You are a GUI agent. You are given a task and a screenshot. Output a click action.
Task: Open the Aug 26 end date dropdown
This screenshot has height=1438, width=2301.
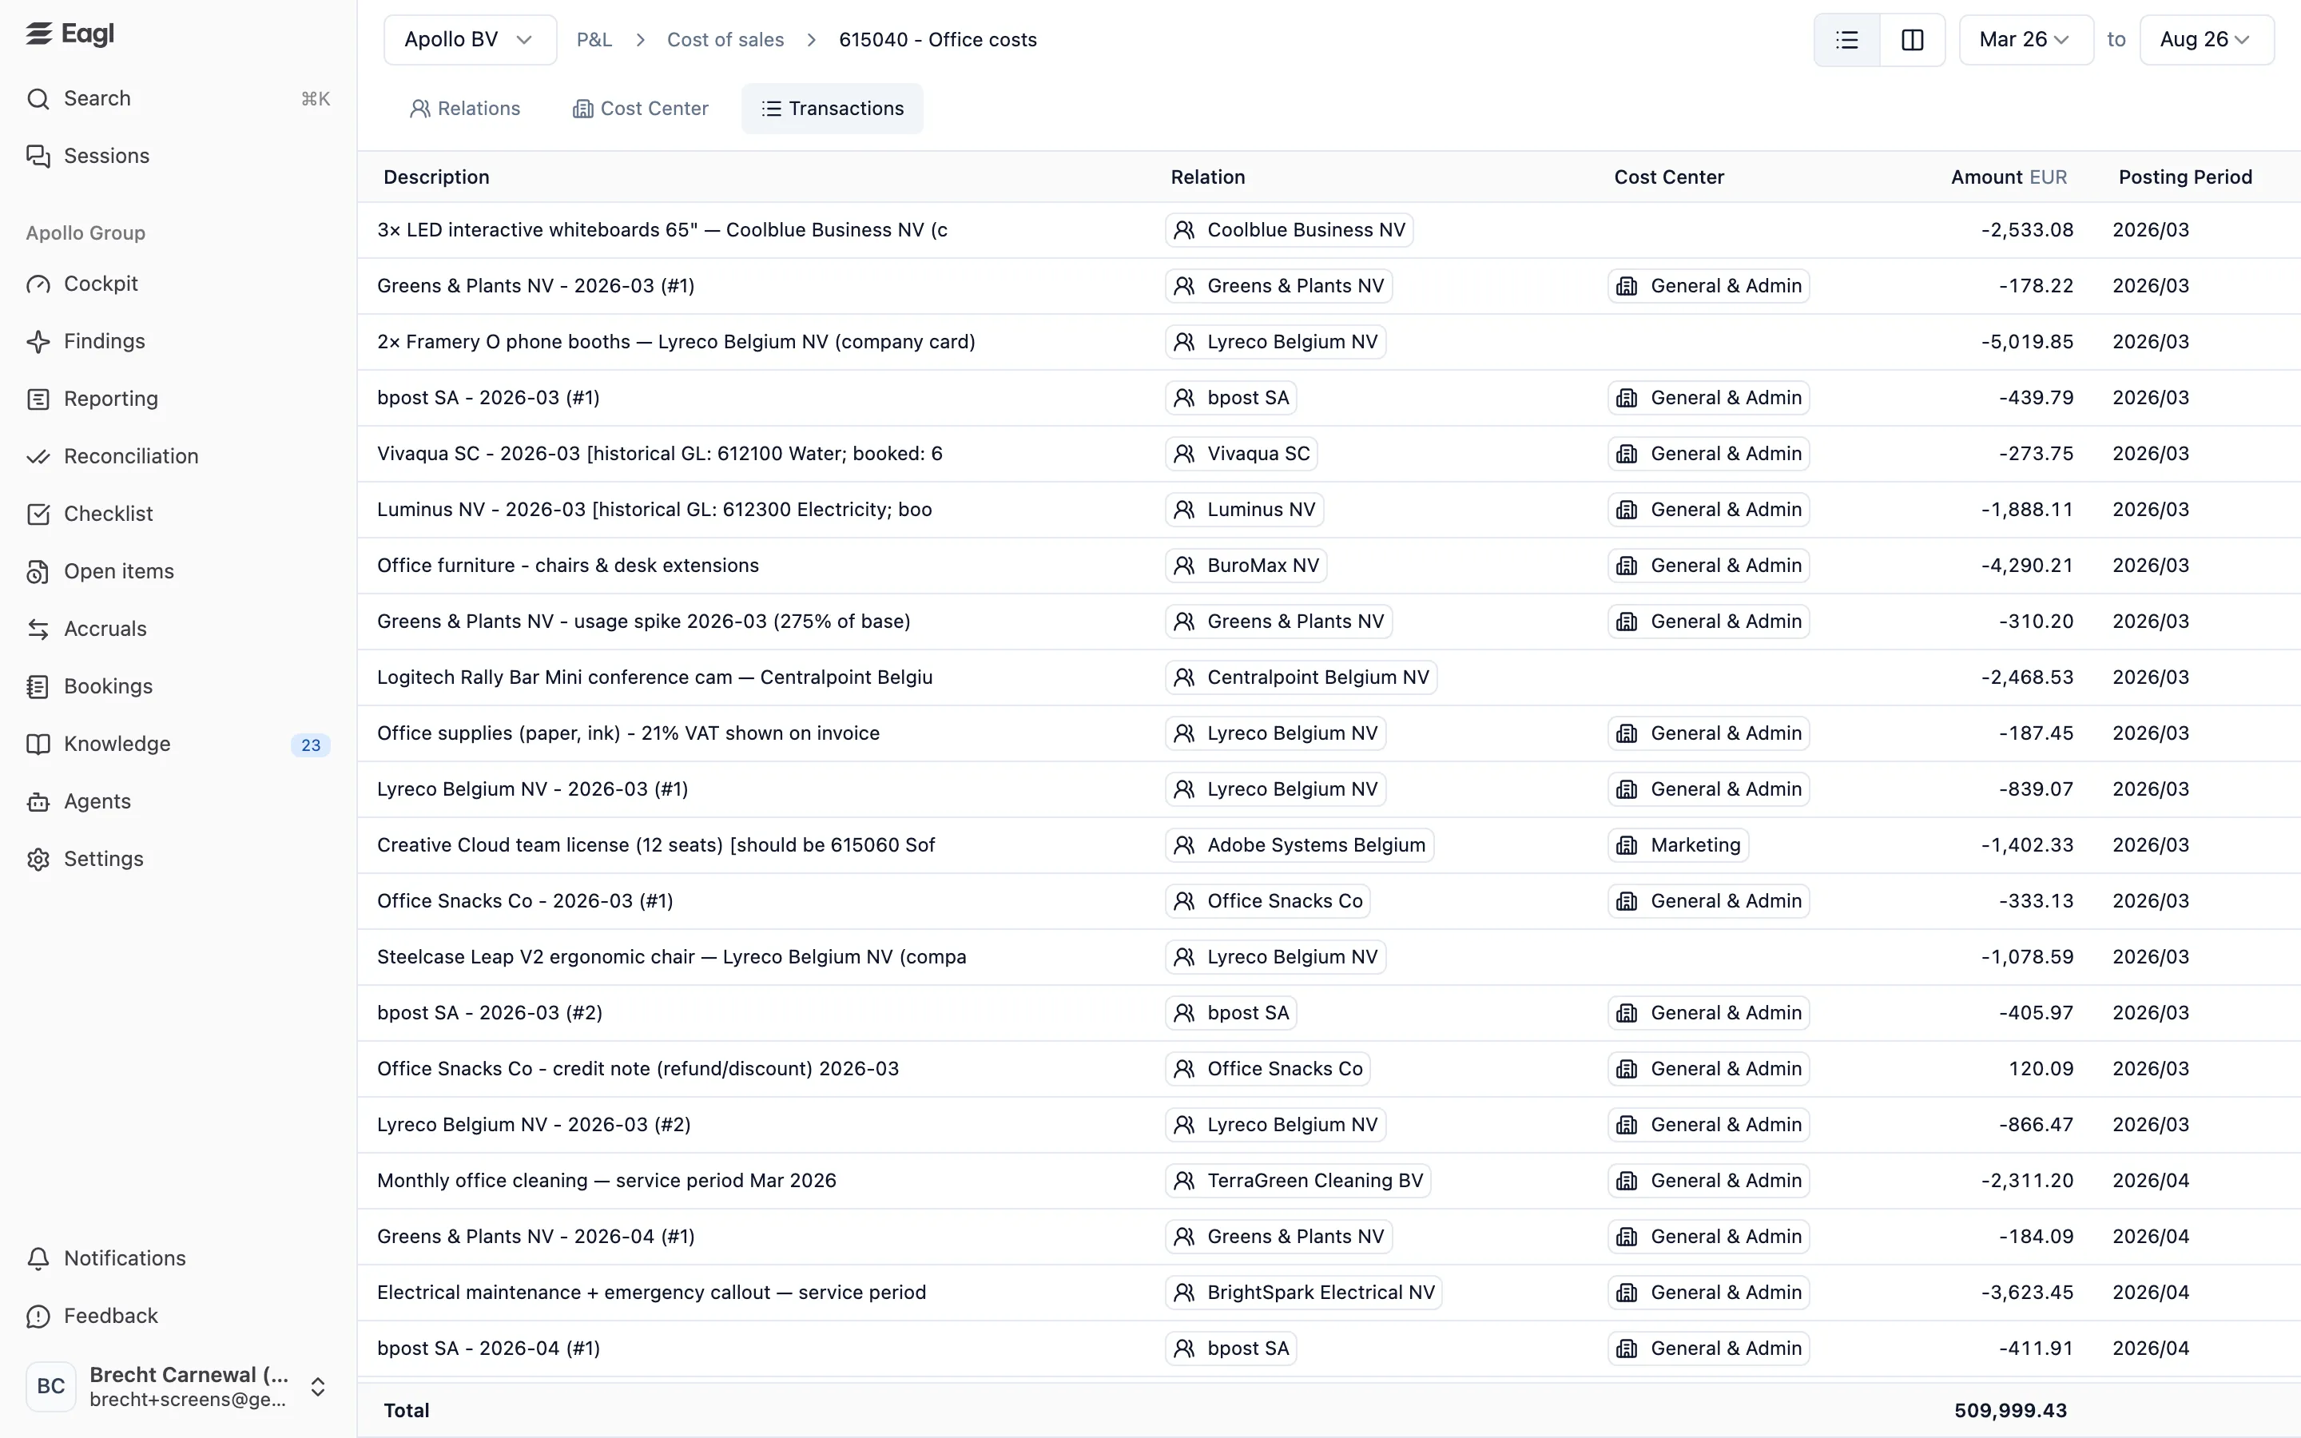pos(2206,40)
